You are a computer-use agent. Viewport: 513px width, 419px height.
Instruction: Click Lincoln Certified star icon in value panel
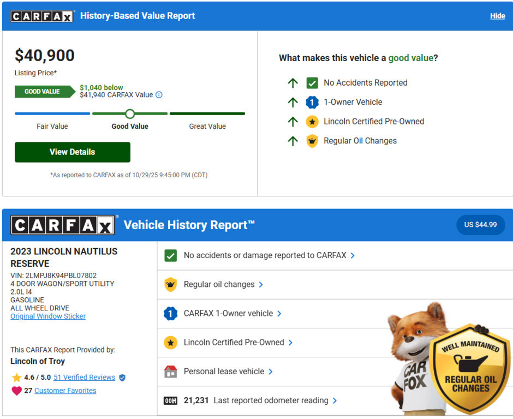click(312, 122)
